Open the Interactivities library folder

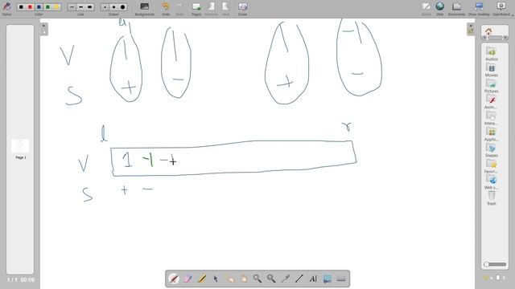[x=492, y=118]
